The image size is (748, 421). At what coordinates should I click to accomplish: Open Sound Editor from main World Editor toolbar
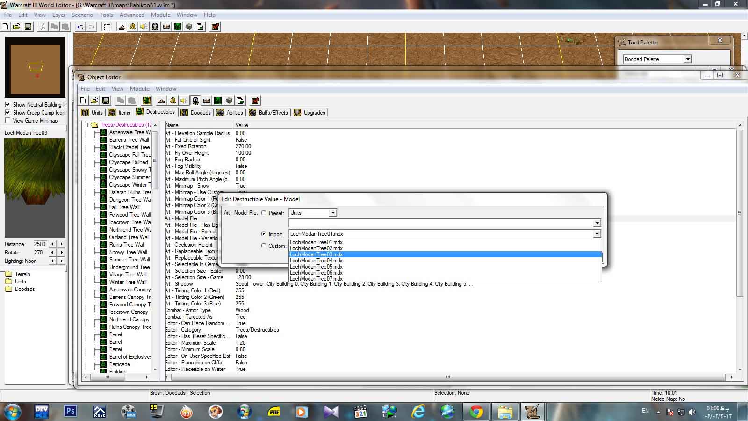pos(144,27)
